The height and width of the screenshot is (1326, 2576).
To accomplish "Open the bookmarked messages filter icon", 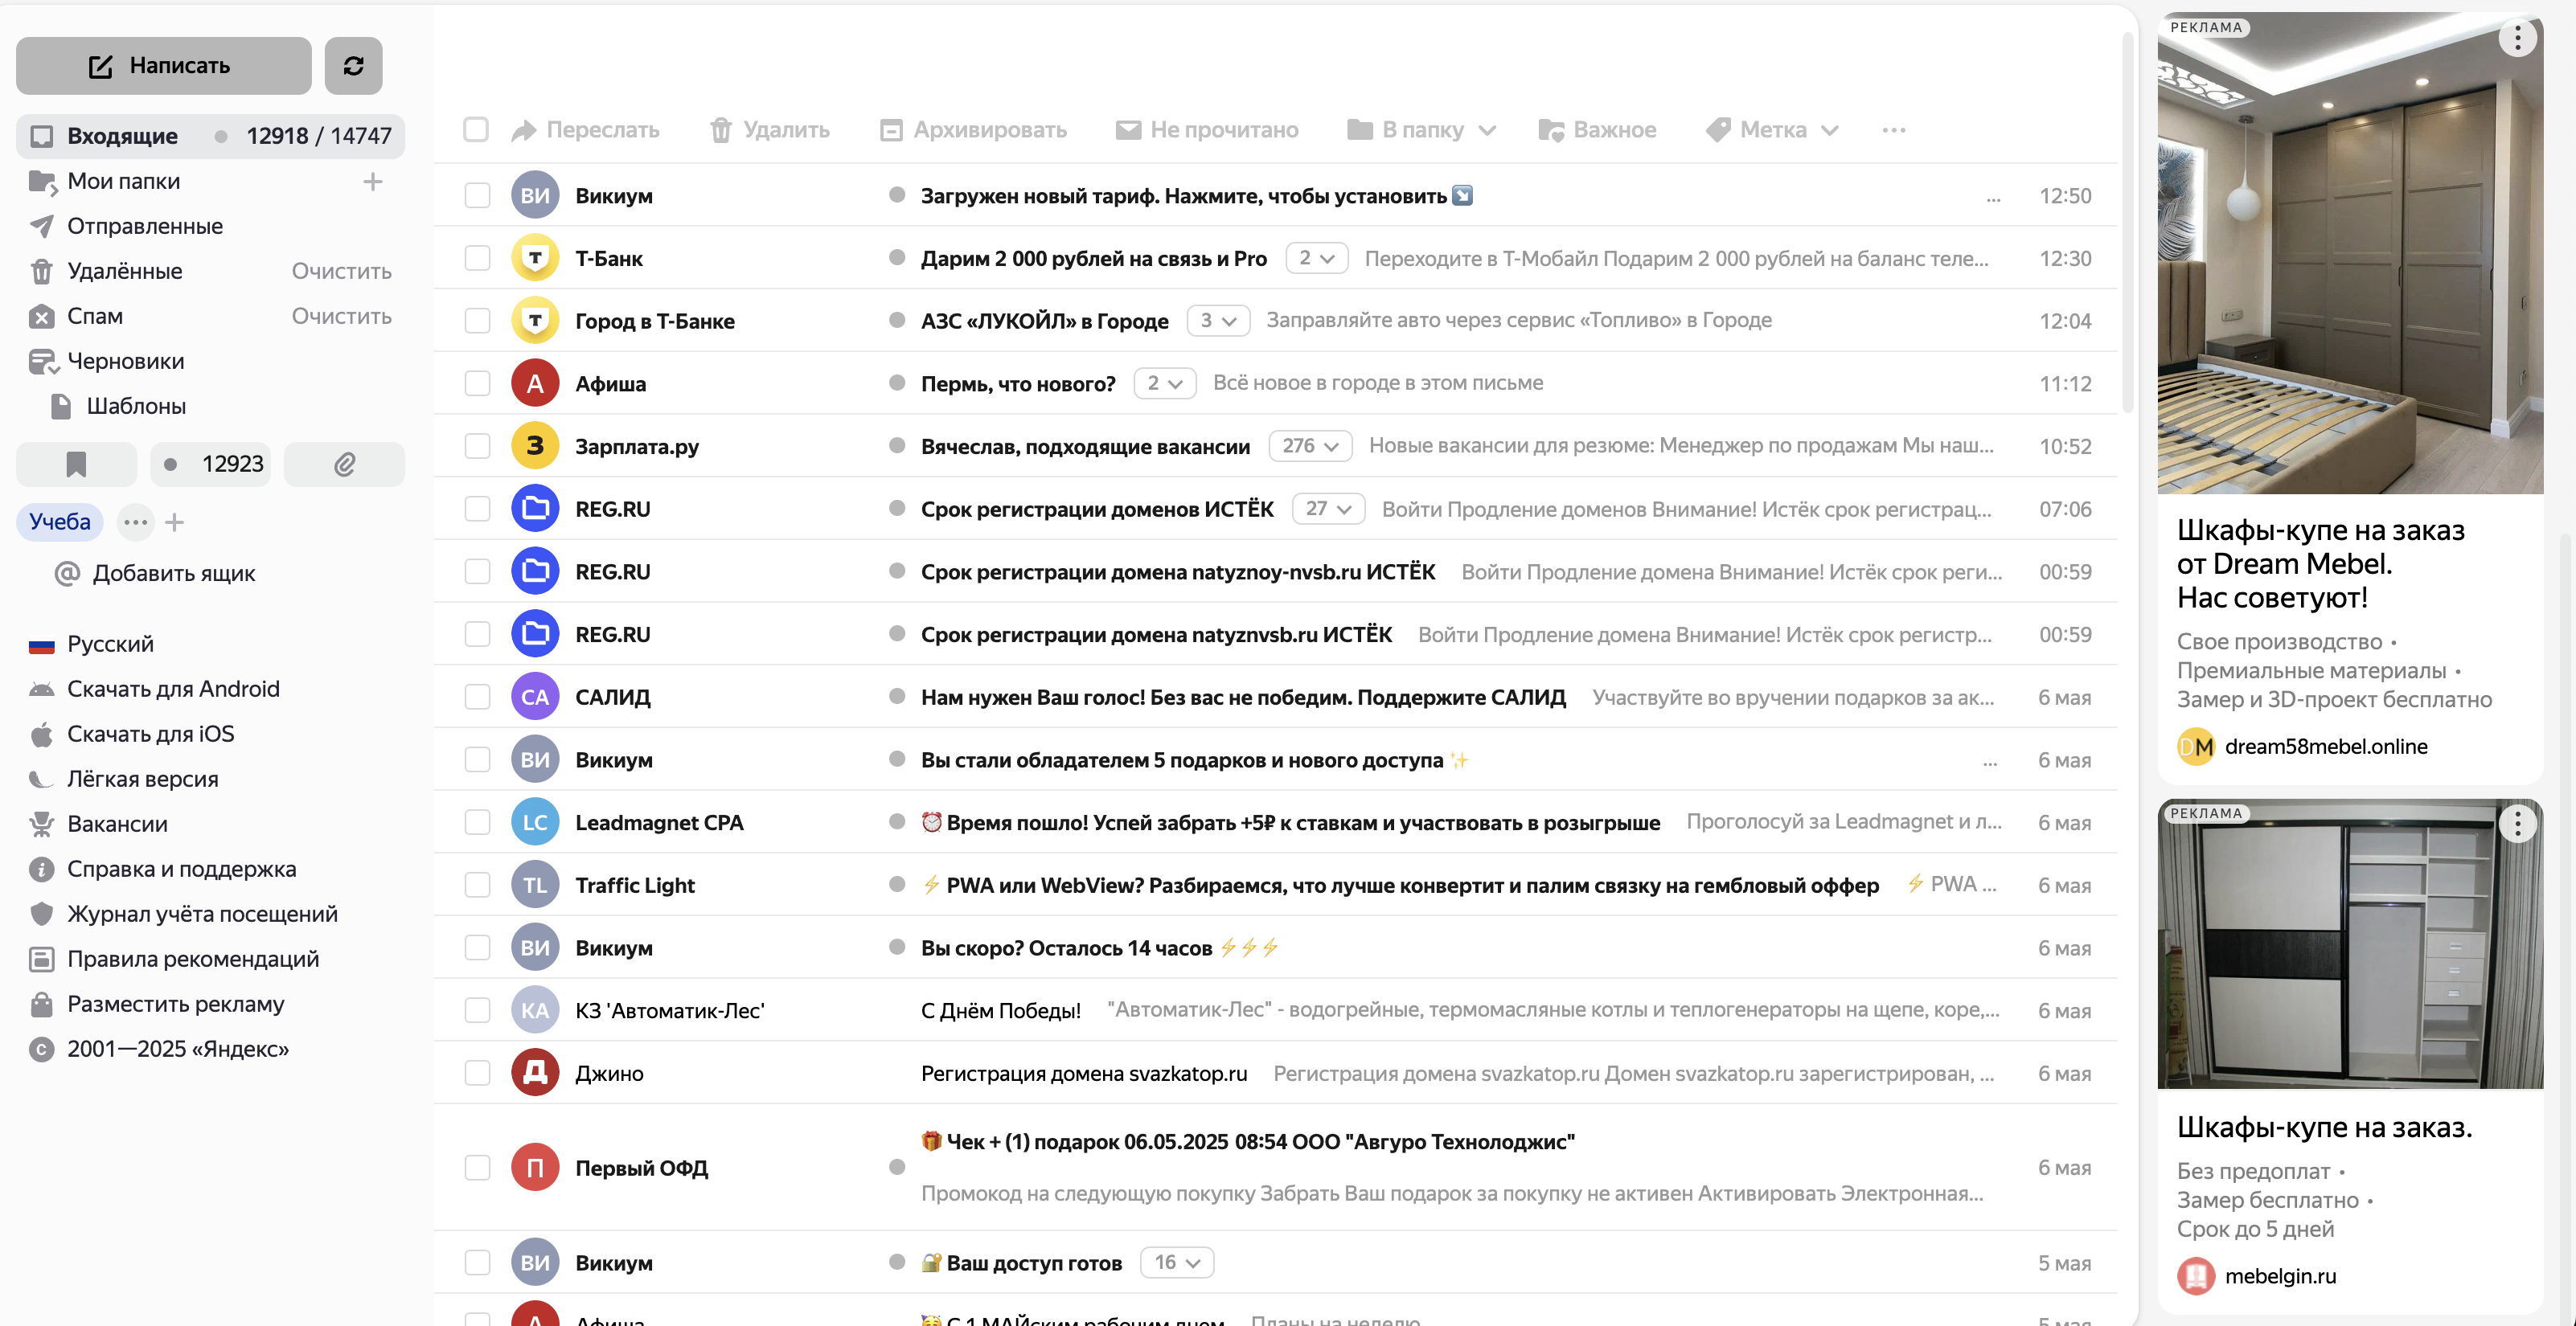I will click(76, 464).
